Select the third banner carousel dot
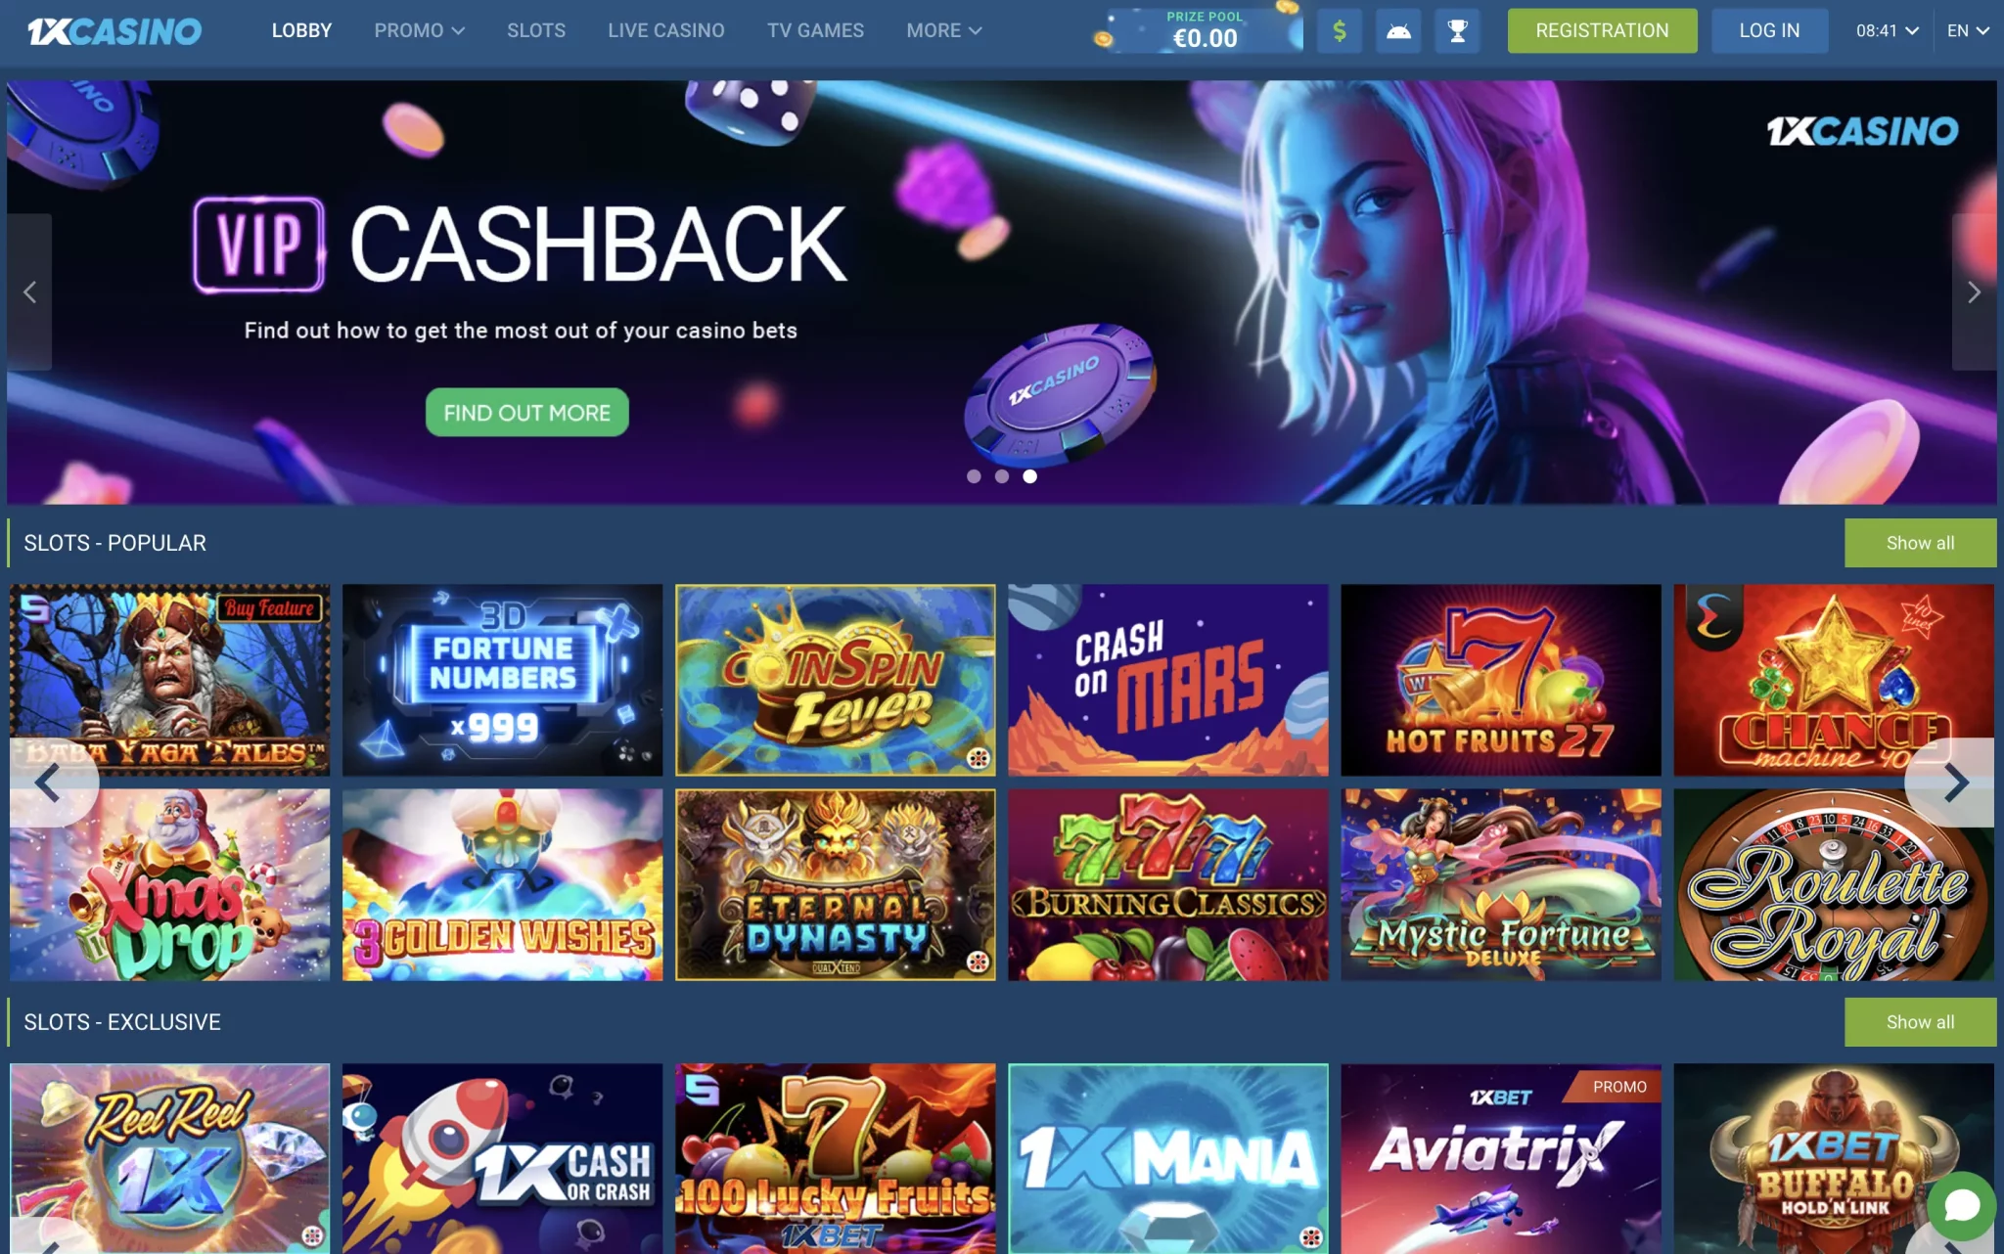This screenshot has height=1254, width=2004. 1029,476
